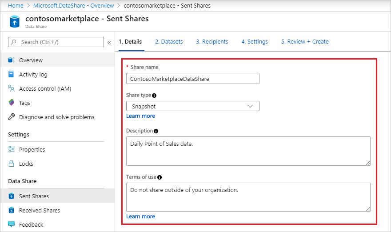
Task: Click the Diagnose and solve problems wrench icon
Action: (12, 117)
